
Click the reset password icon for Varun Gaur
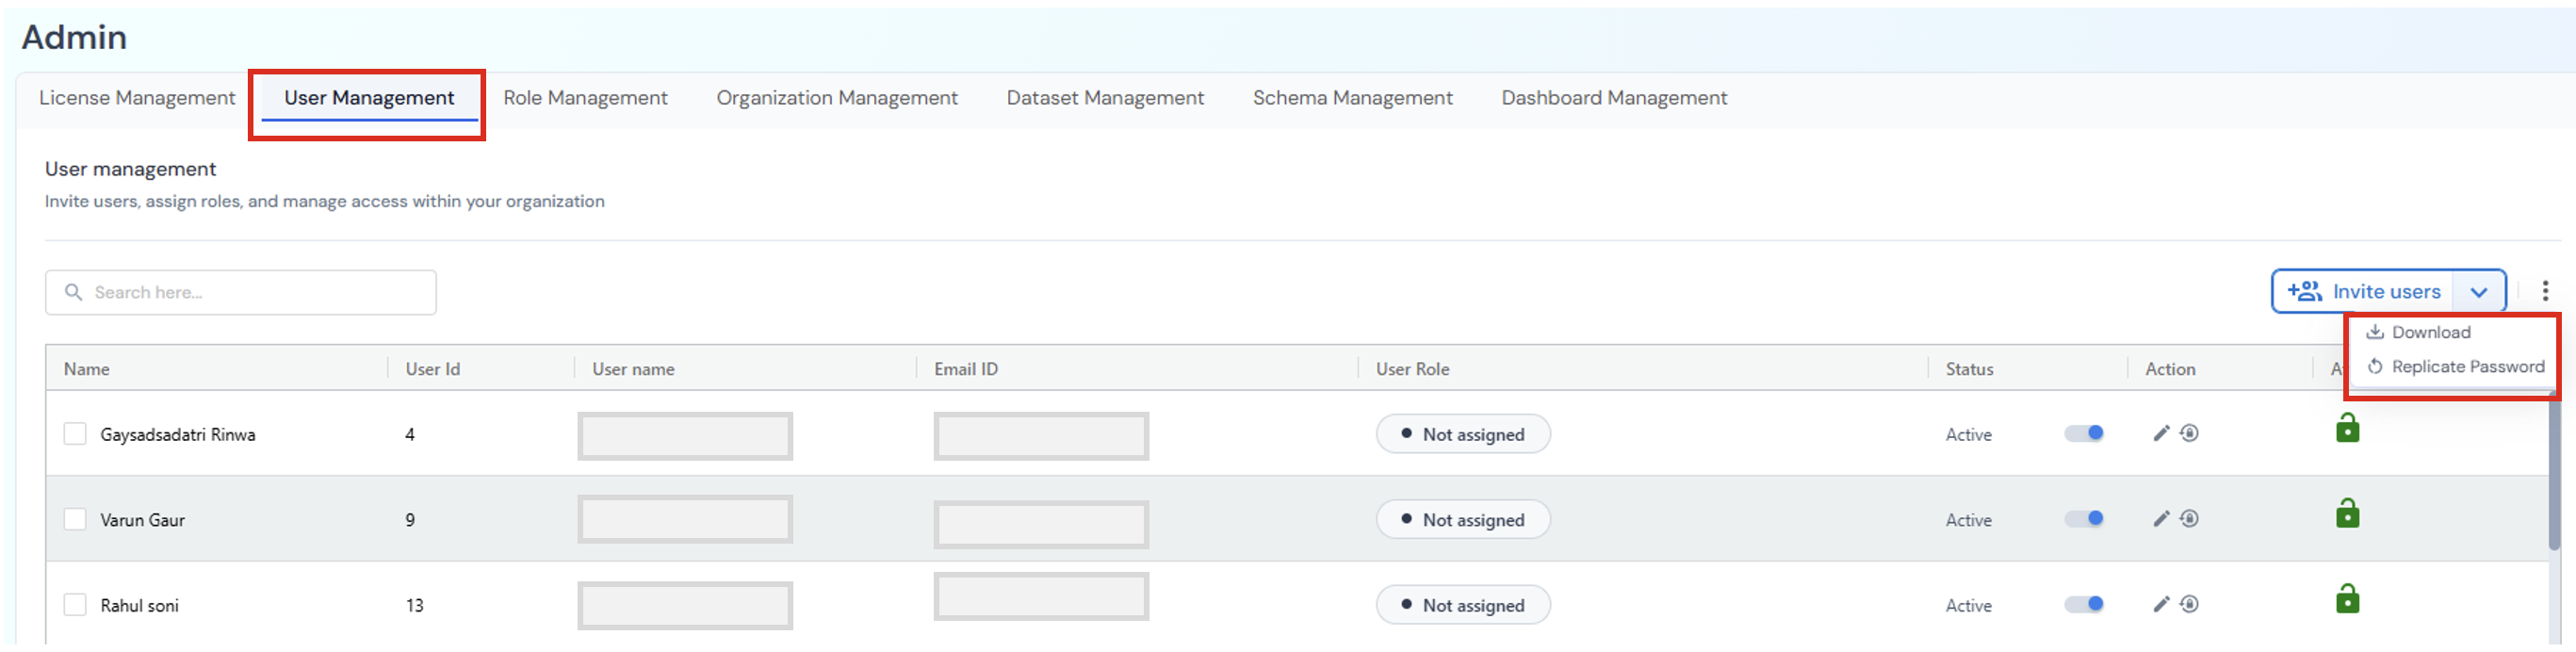2189,518
